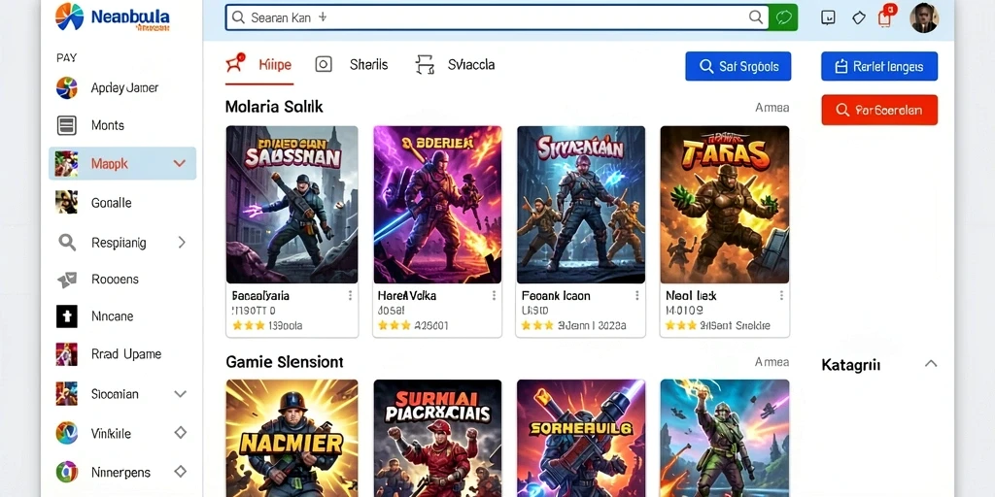Collapse the Katagrii section
The width and height of the screenshot is (995, 497).
click(931, 364)
